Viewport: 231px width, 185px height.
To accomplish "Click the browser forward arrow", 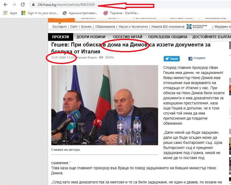I will [x=14, y=5].
